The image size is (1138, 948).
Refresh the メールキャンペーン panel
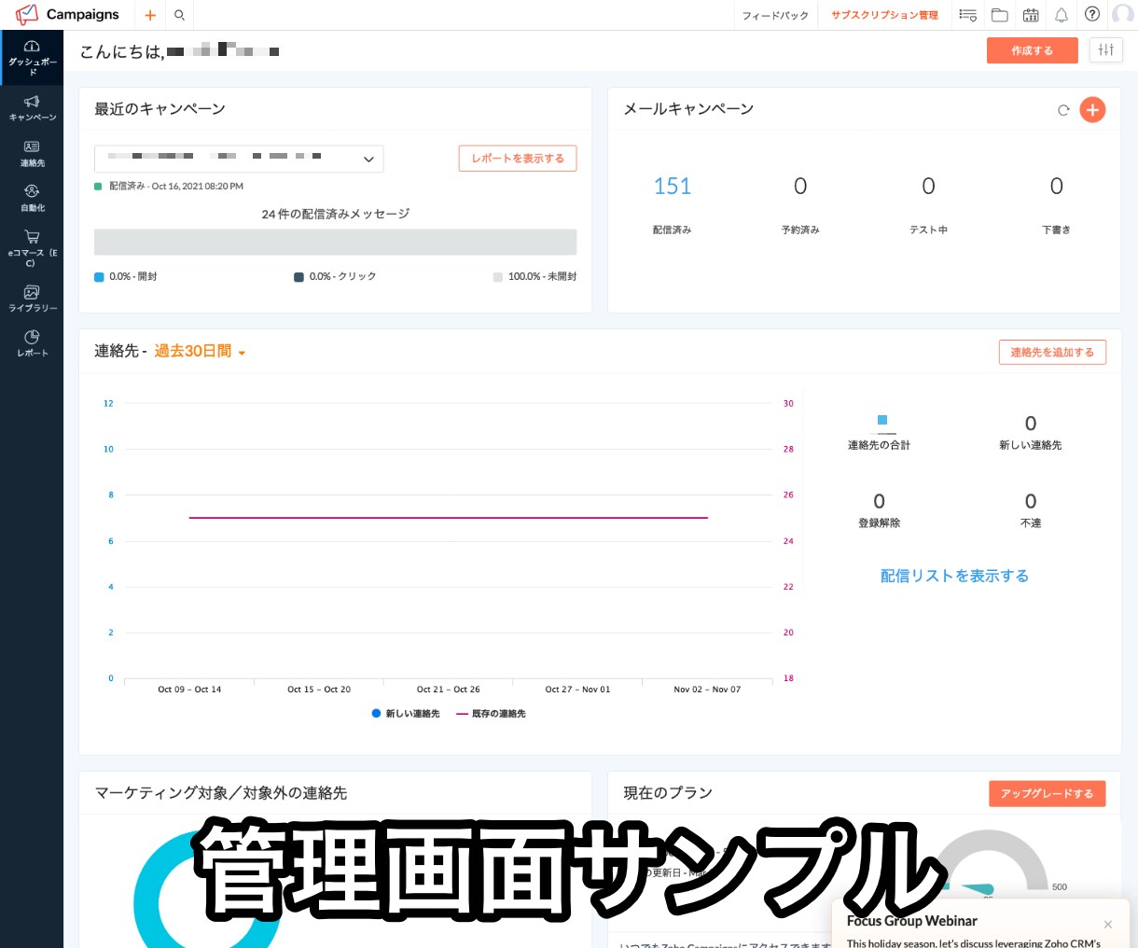[x=1063, y=110]
